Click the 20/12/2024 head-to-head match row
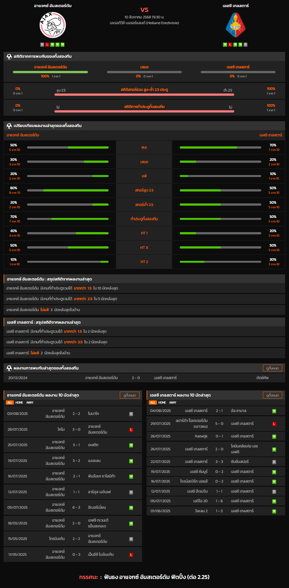The width and height of the screenshot is (289, 588). (144, 378)
